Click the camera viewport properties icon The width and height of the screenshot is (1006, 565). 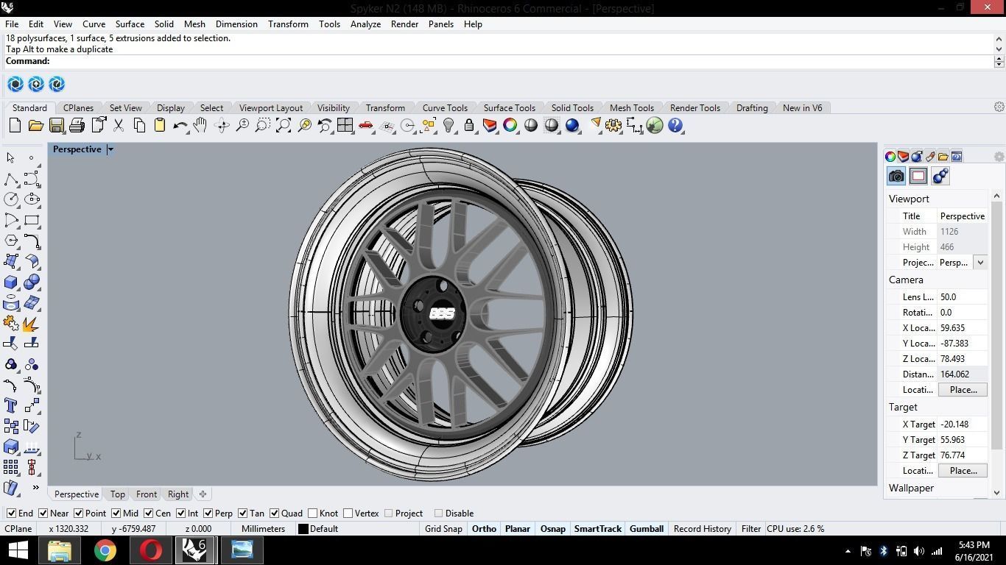point(896,176)
